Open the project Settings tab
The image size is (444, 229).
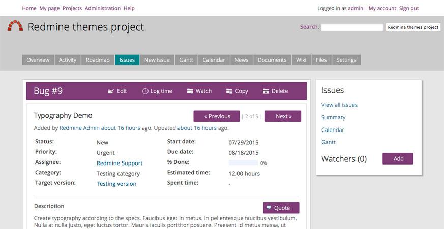(x=346, y=60)
